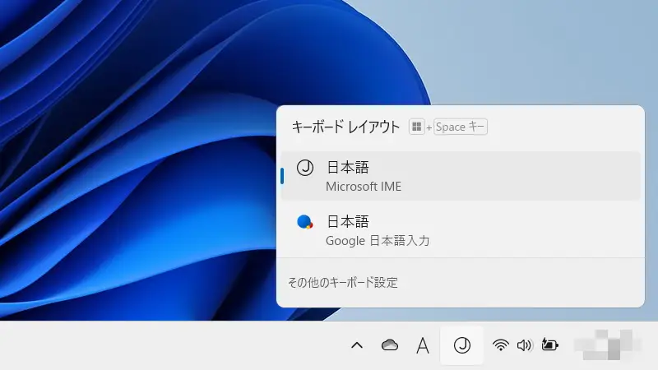Image resolution: width=658 pixels, height=370 pixels.
Task: Open the blurred clock and date area
Action: tap(609, 345)
